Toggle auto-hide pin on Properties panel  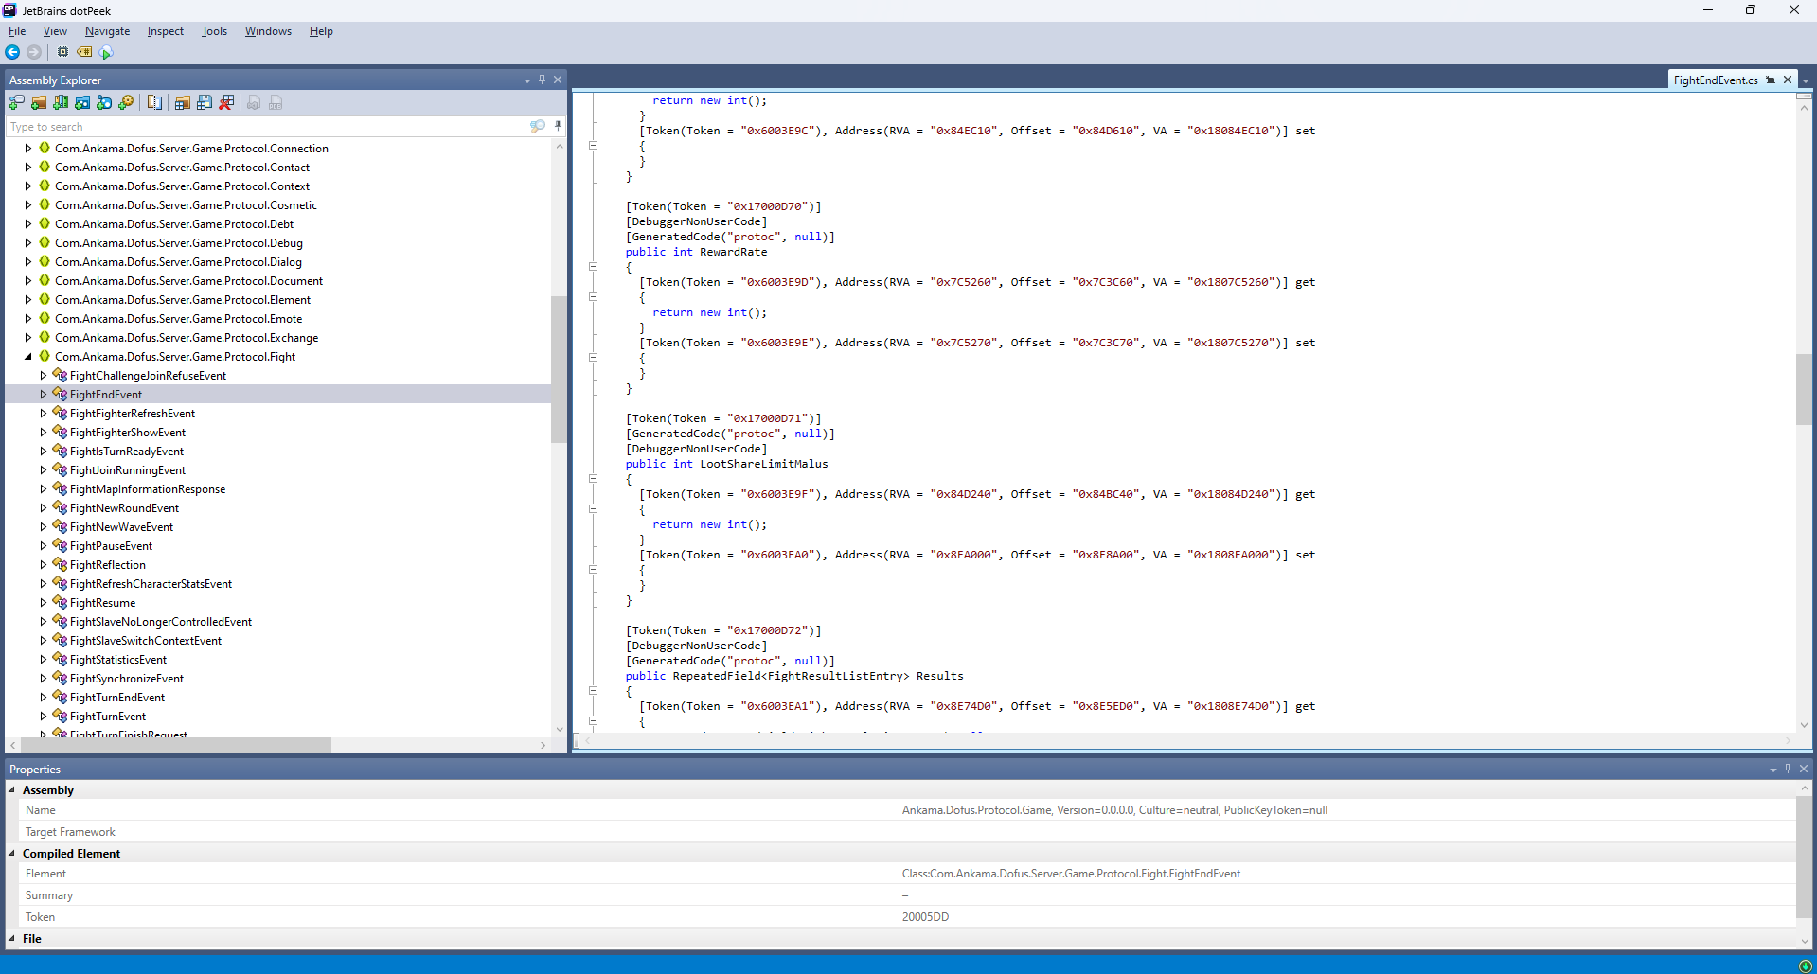[x=1788, y=769]
